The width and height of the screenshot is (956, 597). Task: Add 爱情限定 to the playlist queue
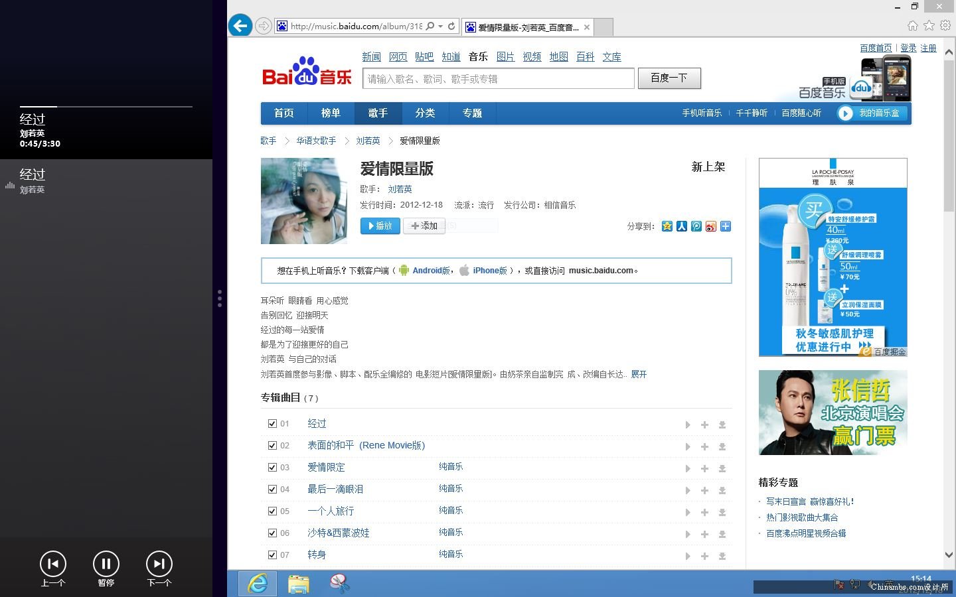click(704, 468)
